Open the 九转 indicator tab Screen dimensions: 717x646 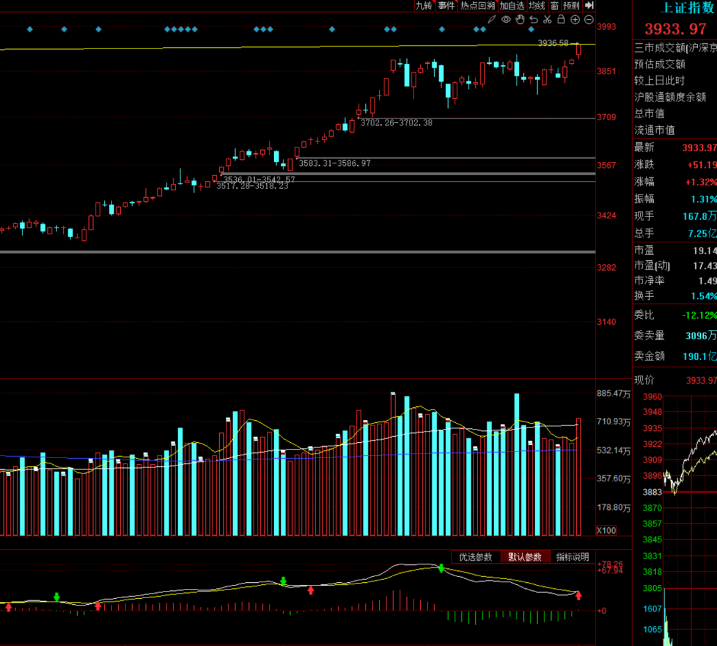point(424,5)
